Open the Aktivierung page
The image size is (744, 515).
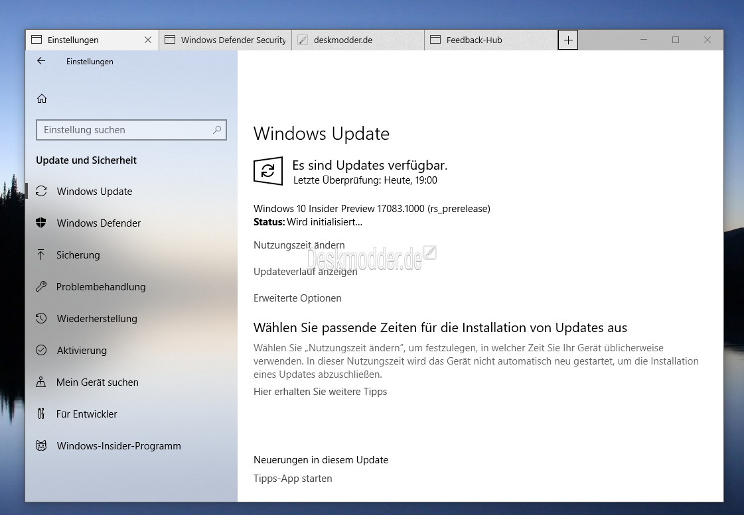pos(131,350)
